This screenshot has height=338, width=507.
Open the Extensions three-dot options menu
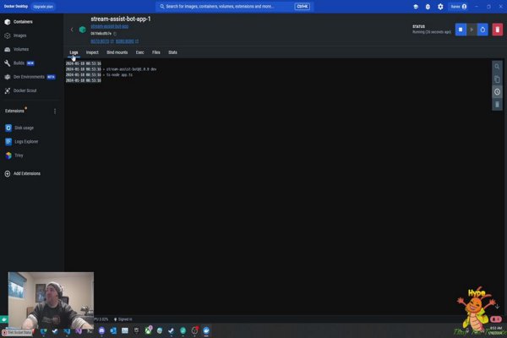click(x=55, y=112)
